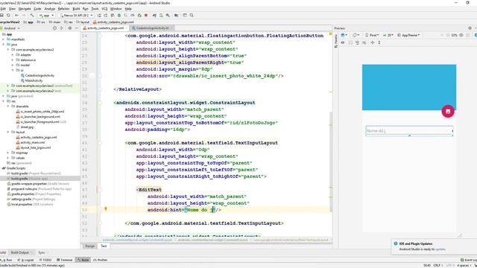Expand the adapter package in project tree
The image size is (477, 268).
point(13,54)
